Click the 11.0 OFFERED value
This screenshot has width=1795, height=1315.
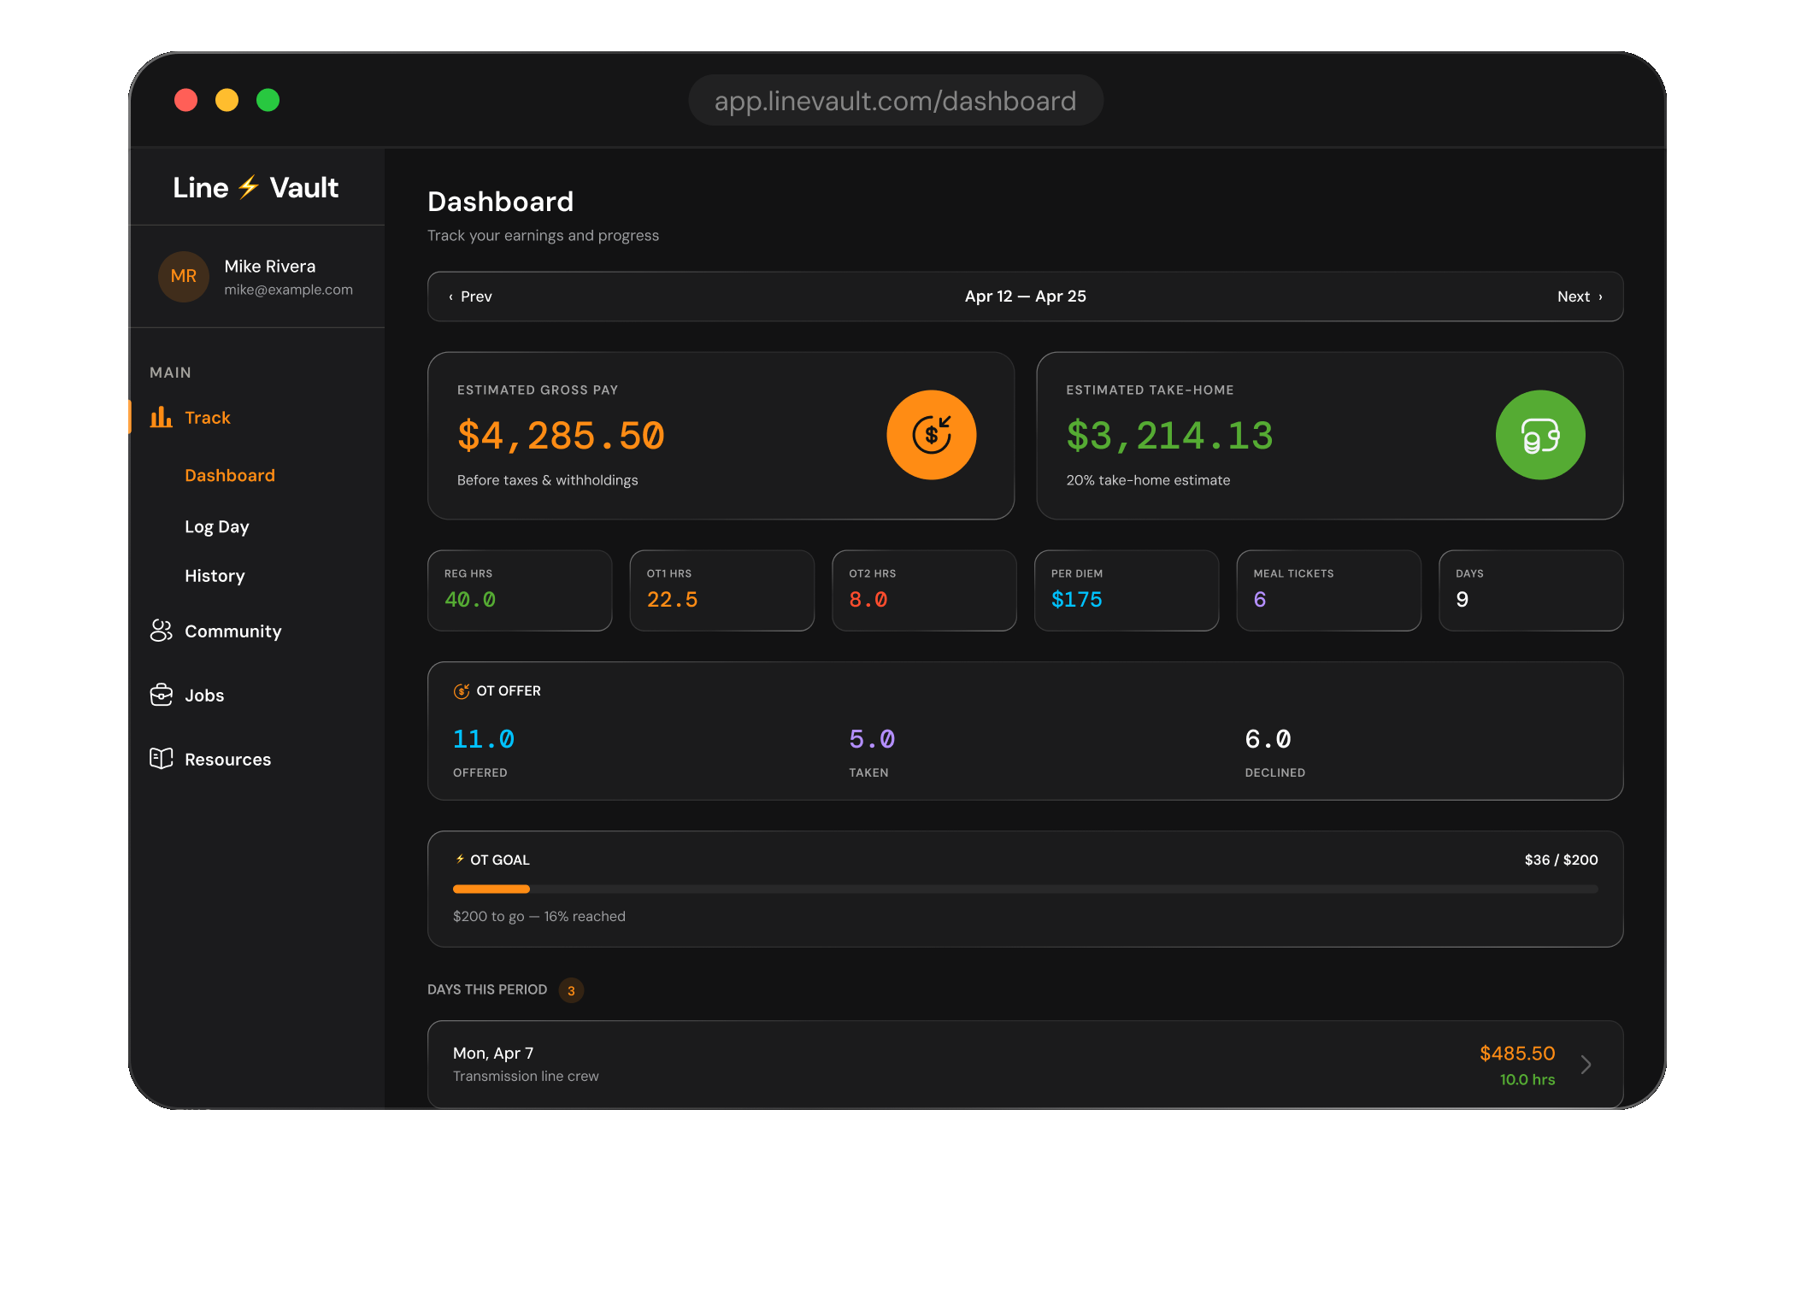click(x=484, y=739)
